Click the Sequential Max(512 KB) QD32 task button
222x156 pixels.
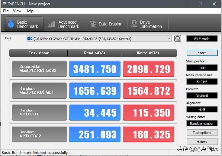[39, 69]
